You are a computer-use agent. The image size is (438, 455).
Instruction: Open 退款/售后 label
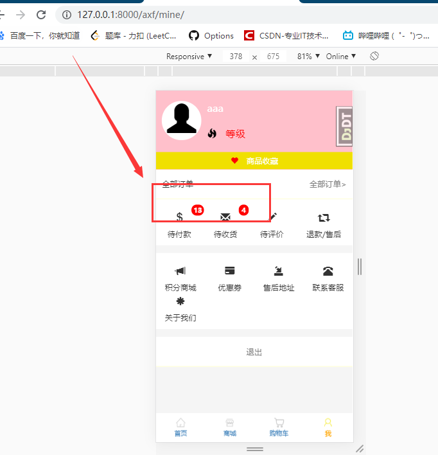click(324, 234)
